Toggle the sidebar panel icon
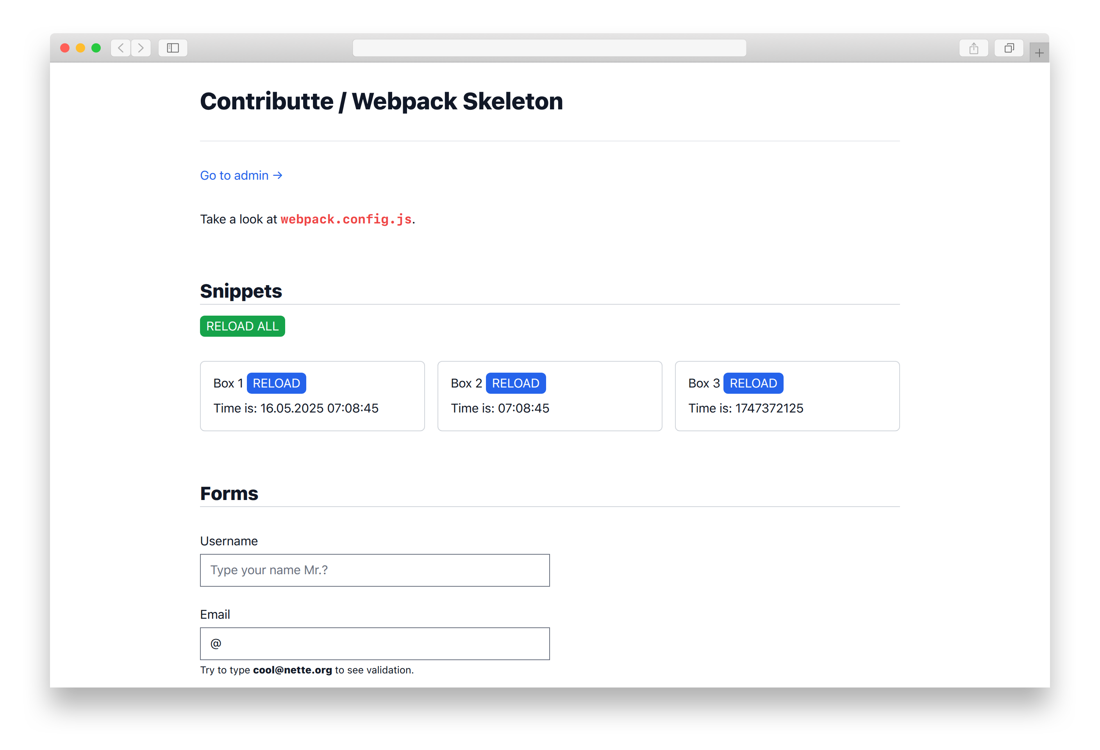Image resolution: width=1100 pixels, height=750 pixels. (x=173, y=48)
